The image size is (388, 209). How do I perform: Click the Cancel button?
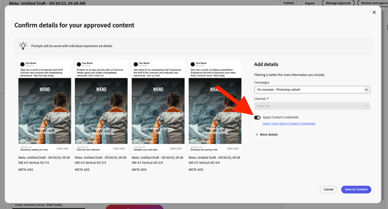point(329,189)
